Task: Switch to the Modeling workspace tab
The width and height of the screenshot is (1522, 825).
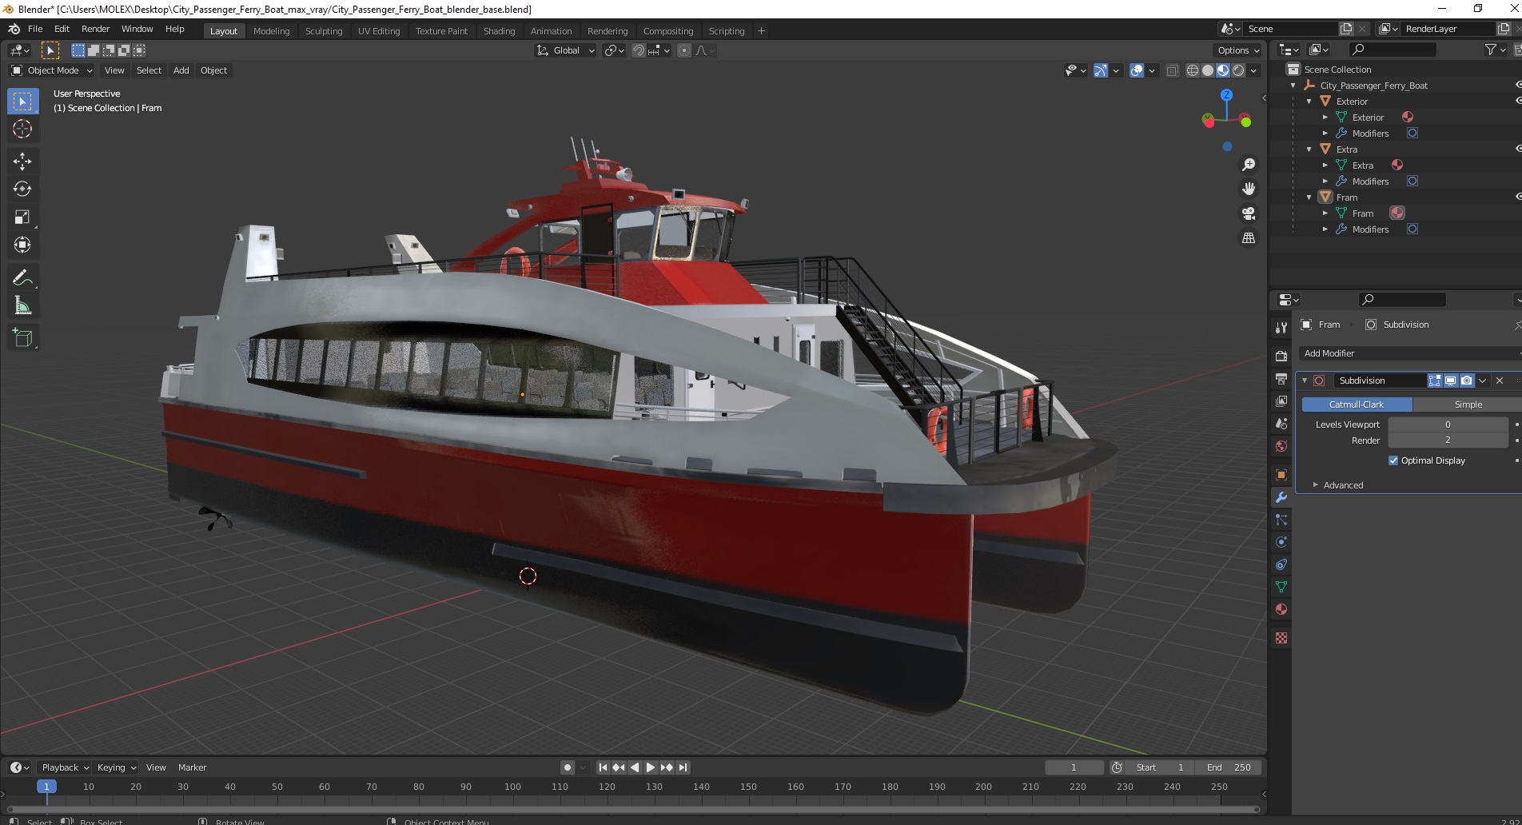Action: click(271, 31)
